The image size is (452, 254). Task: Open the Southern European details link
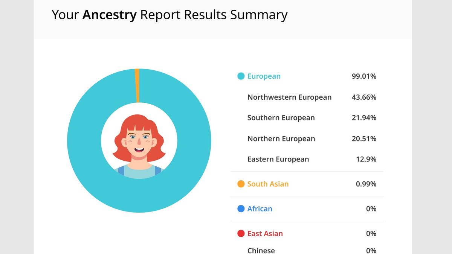281,118
